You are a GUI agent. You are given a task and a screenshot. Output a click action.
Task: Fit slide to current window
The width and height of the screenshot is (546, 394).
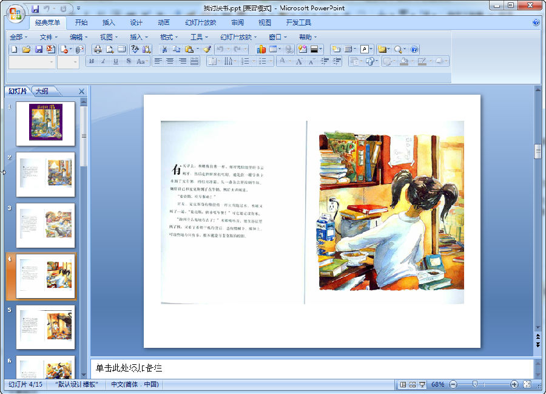click(x=527, y=384)
